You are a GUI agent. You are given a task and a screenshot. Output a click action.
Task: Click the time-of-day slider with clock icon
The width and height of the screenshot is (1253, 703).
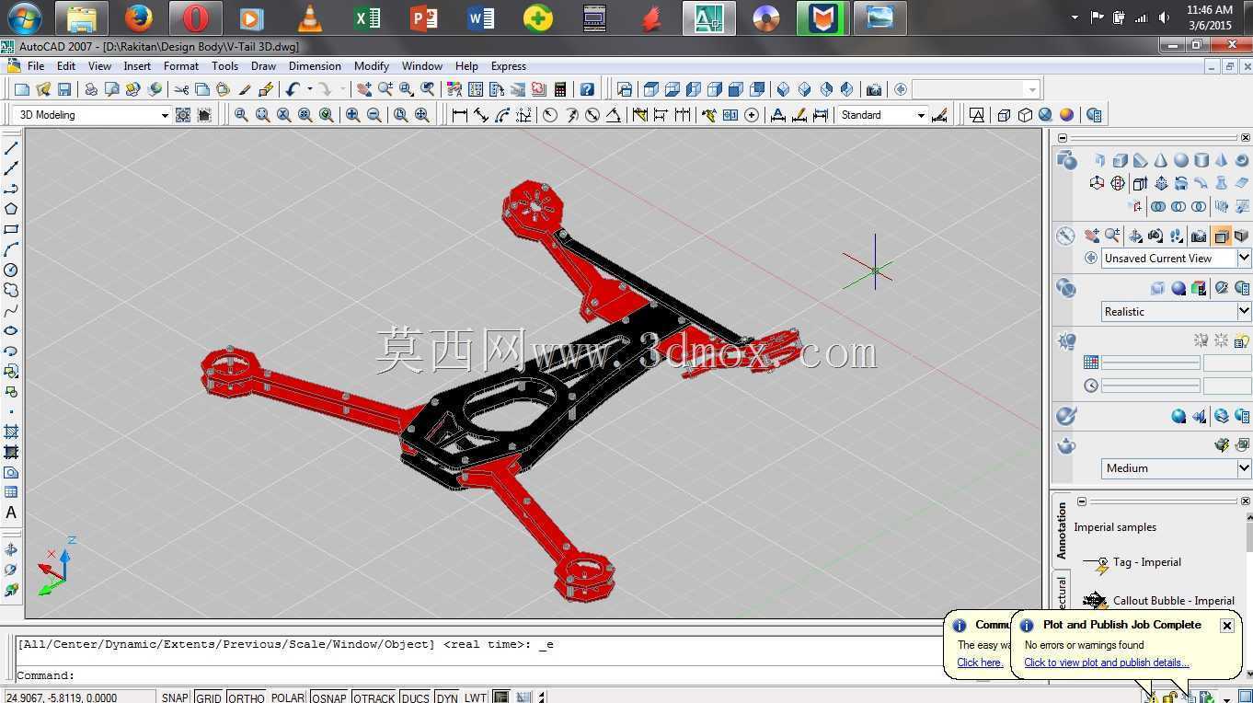pyautogui.click(x=1151, y=386)
